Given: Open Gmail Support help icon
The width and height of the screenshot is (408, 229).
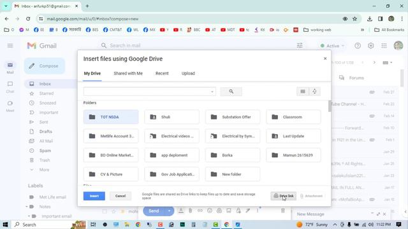Looking at the screenshot, I should [x=358, y=46].
